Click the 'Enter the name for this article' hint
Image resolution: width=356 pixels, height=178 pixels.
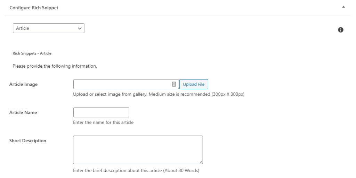(x=103, y=122)
